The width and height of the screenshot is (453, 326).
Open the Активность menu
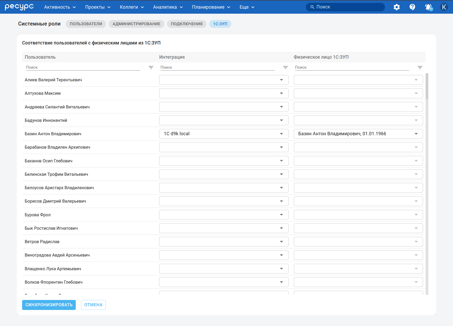(60, 7)
